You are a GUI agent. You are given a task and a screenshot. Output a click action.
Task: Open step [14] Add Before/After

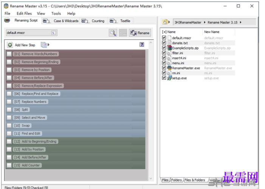(30, 157)
